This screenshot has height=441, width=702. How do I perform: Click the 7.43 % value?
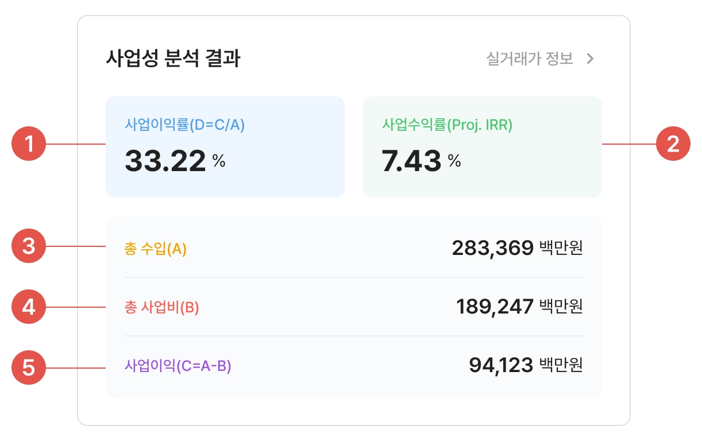click(421, 161)
